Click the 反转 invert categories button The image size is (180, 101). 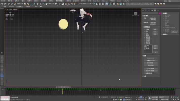(x=155, y=34)
